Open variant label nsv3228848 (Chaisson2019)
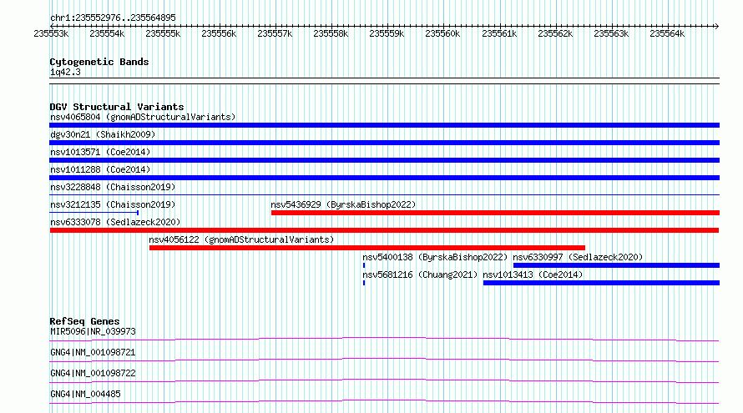743x413 pixels. click(x=113, y=187)
